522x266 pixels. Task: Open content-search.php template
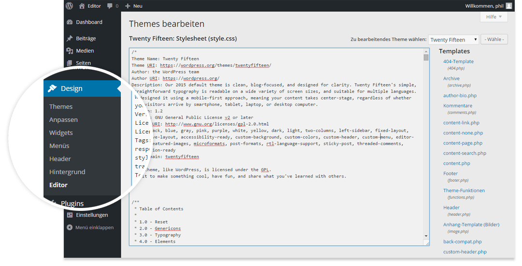(464, 153)
